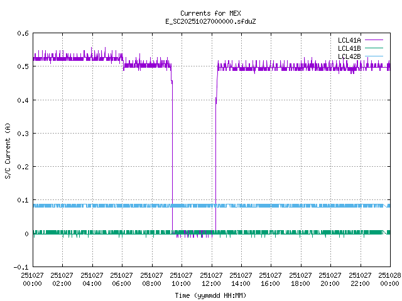Select the LCL41A legend label

coord(349,40)
